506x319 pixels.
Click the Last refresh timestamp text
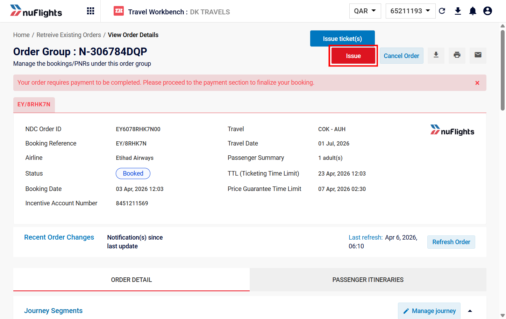pyautogui.click(x=383, y=242)
